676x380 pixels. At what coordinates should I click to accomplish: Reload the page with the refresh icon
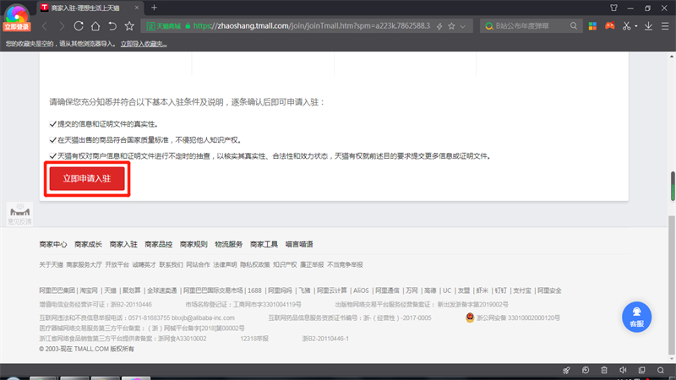(79, 26)
